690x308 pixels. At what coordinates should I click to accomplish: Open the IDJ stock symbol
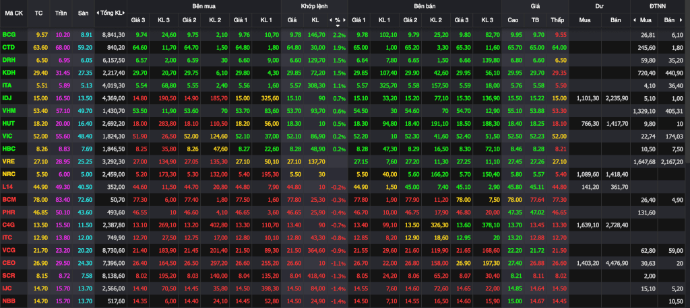point(7,98)
